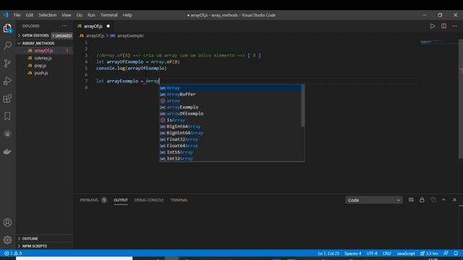463x260 pixels.
Task: Open the File menu
Action: [17, 15]
